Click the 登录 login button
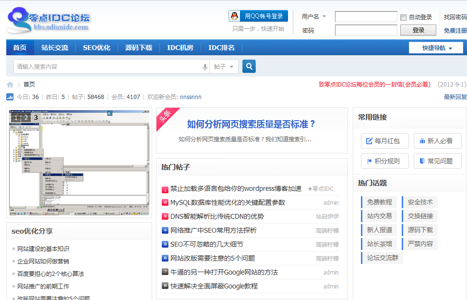Screen dimensions: 467x300 tap(418, 30)
